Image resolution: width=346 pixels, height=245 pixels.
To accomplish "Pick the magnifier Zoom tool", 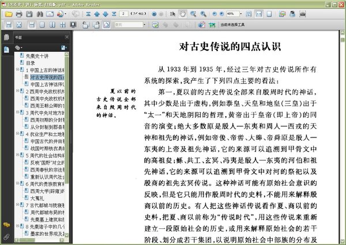I will 203,14.
